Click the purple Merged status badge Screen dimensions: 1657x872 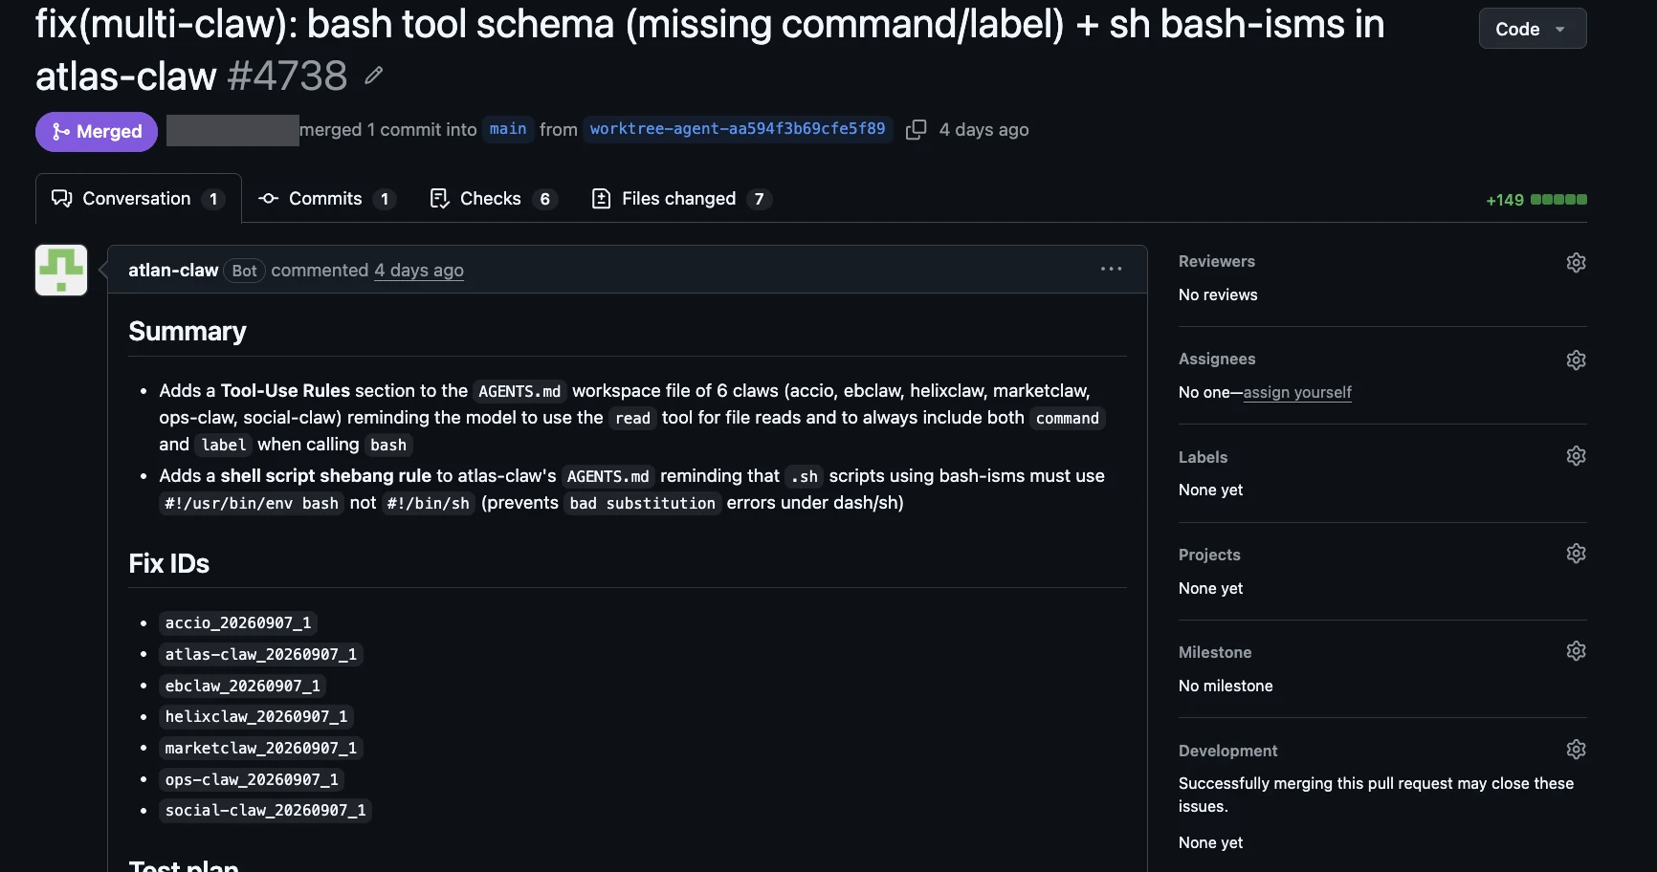pos(97,132)
